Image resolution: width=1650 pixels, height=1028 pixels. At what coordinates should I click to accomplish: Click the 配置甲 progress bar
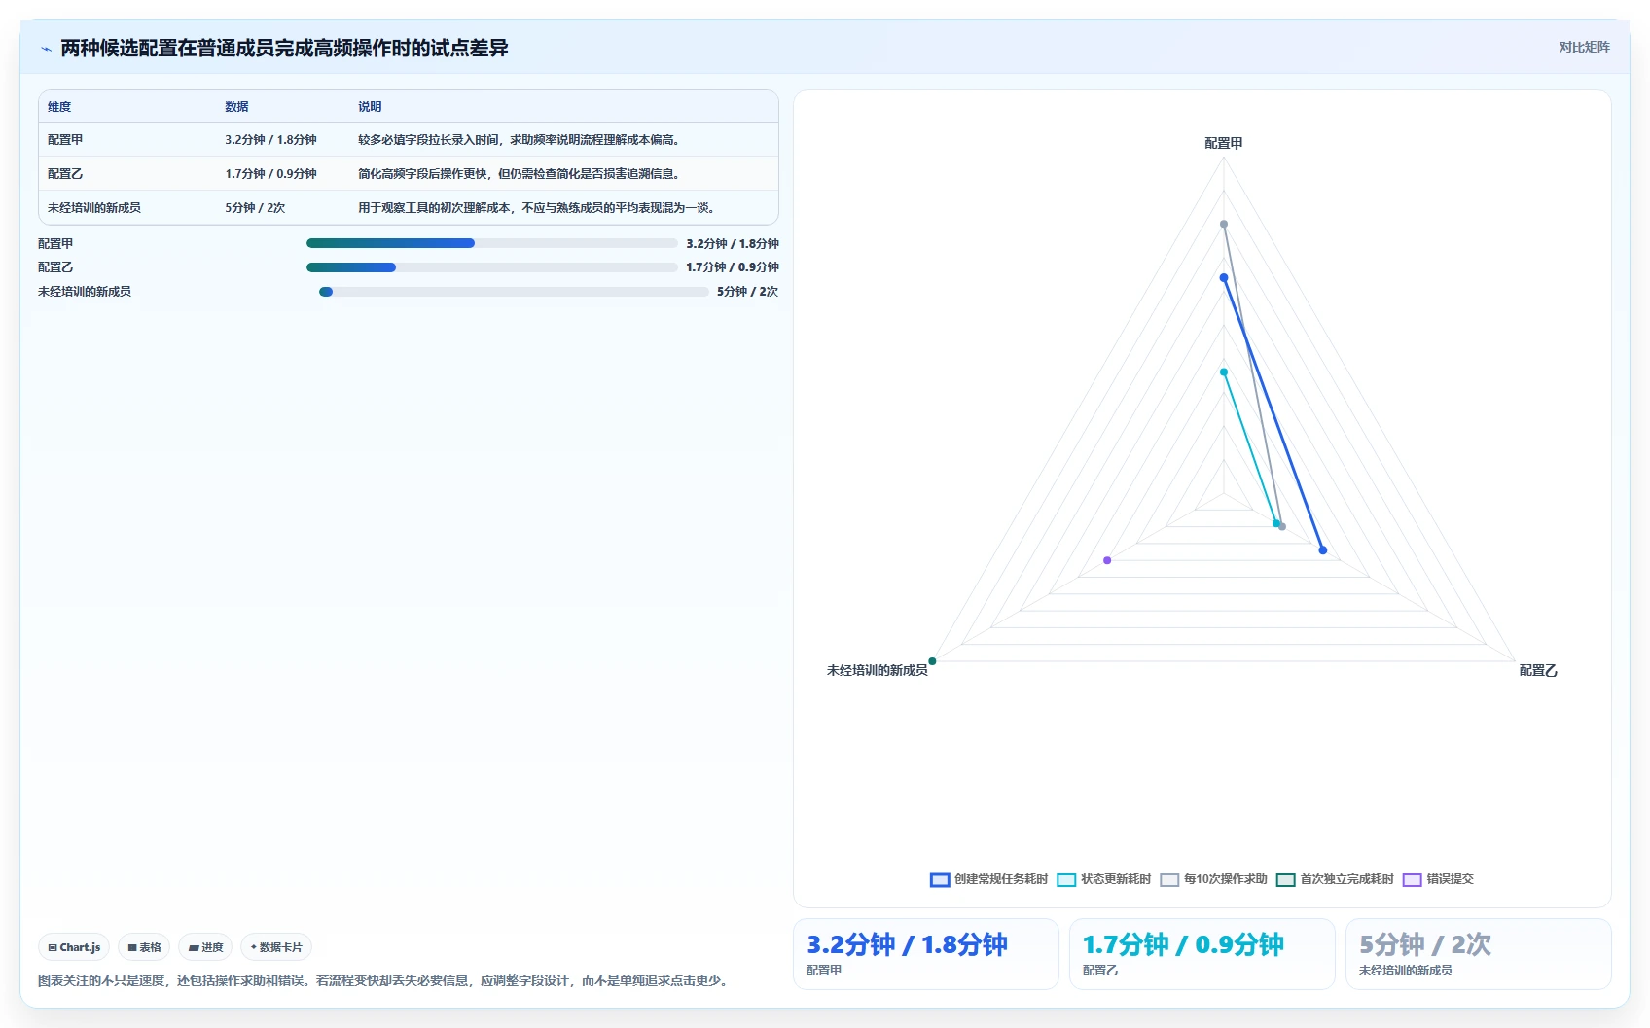click(491, 243)
